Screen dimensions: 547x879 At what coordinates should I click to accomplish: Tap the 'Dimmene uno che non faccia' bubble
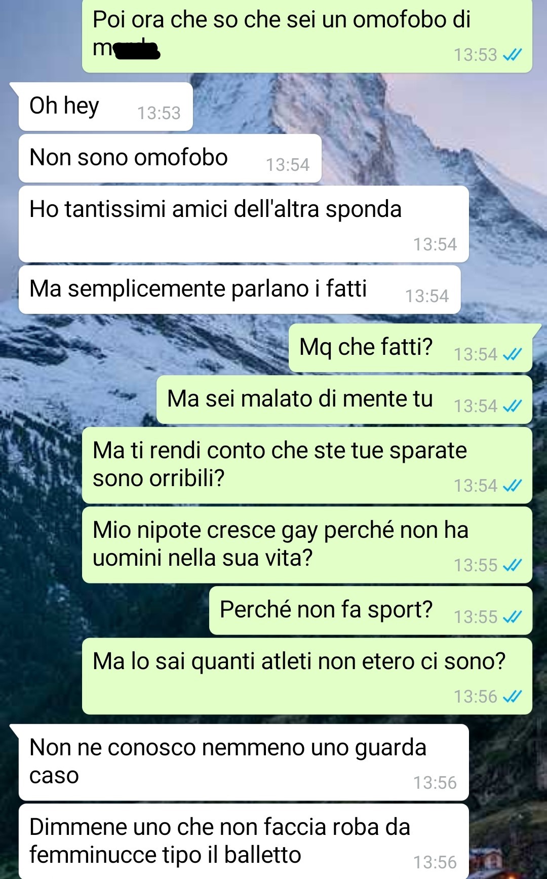[x=244, y=841]
